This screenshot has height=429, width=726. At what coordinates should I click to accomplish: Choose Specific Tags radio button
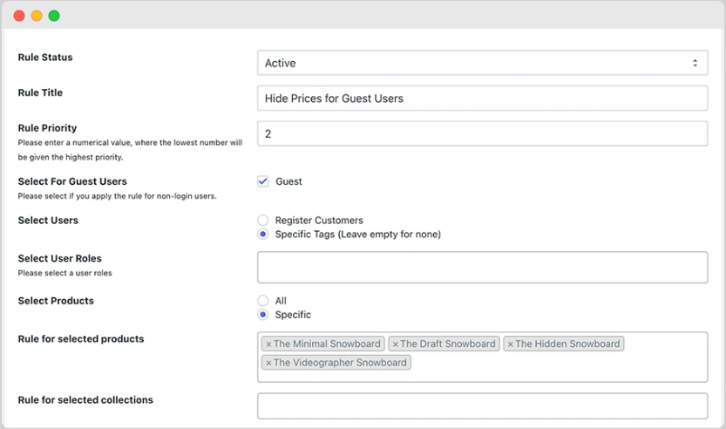coord(263,235)
